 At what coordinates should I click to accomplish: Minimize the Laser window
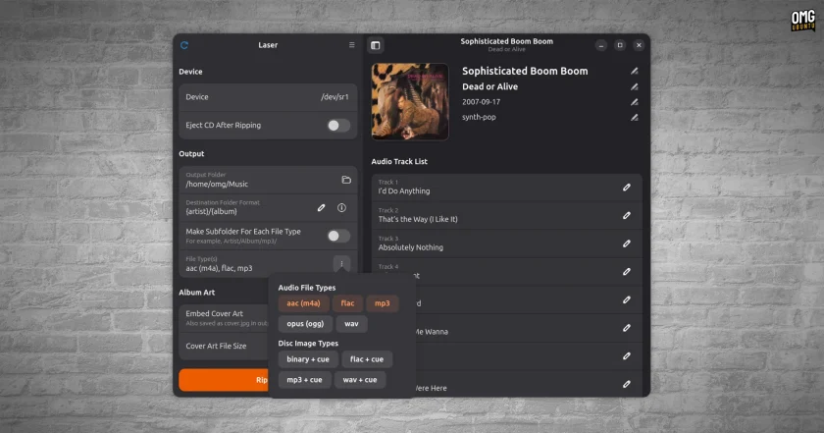[x=601, y=45]
